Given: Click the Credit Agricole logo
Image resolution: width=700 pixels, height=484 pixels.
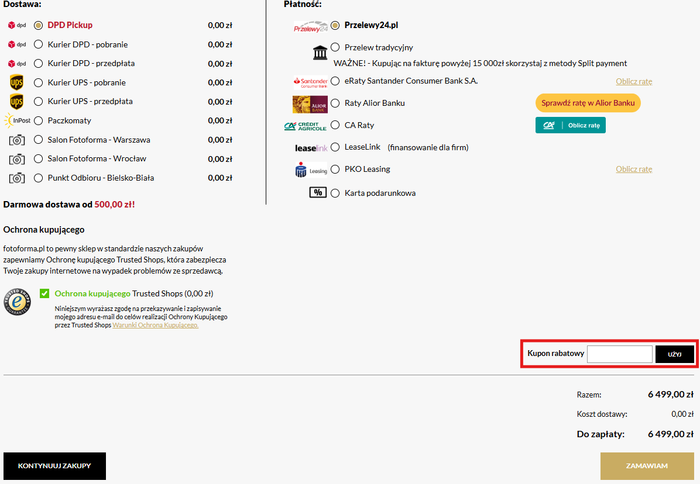Looking at the screenshot, I should pos(305,126).
